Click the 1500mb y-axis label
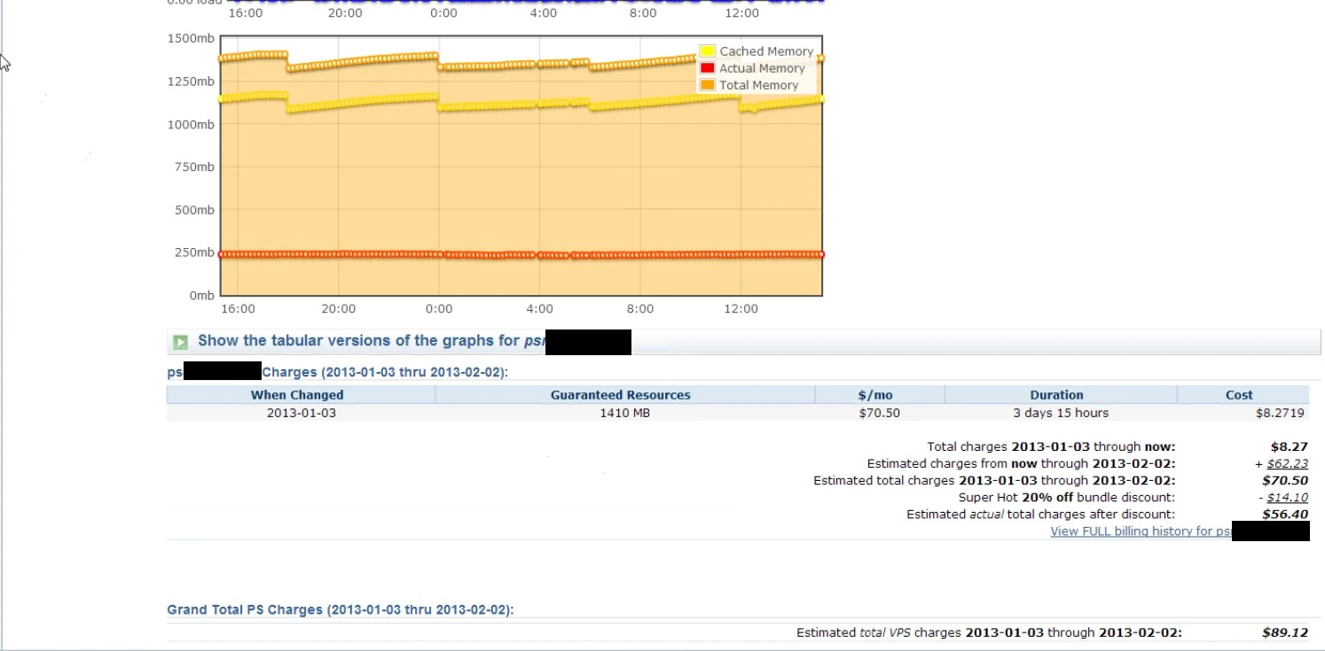Image resolution: width=1325 pixels, height=651 pixels. tap(191, 38)
